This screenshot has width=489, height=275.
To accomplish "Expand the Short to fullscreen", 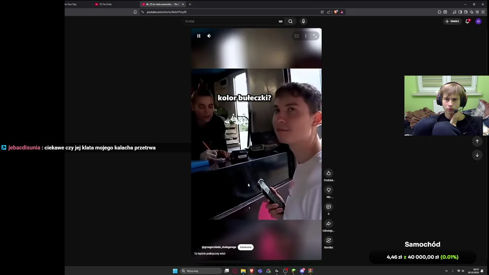I will (315, 36).
